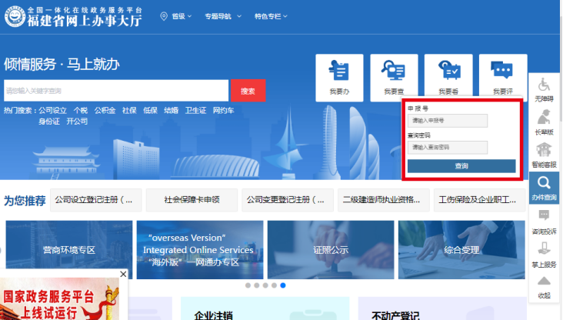The width and height of the screenshot is (563, 320).
Task: Open 咨询投诉 sidebar icon
Action: [544, 222]
